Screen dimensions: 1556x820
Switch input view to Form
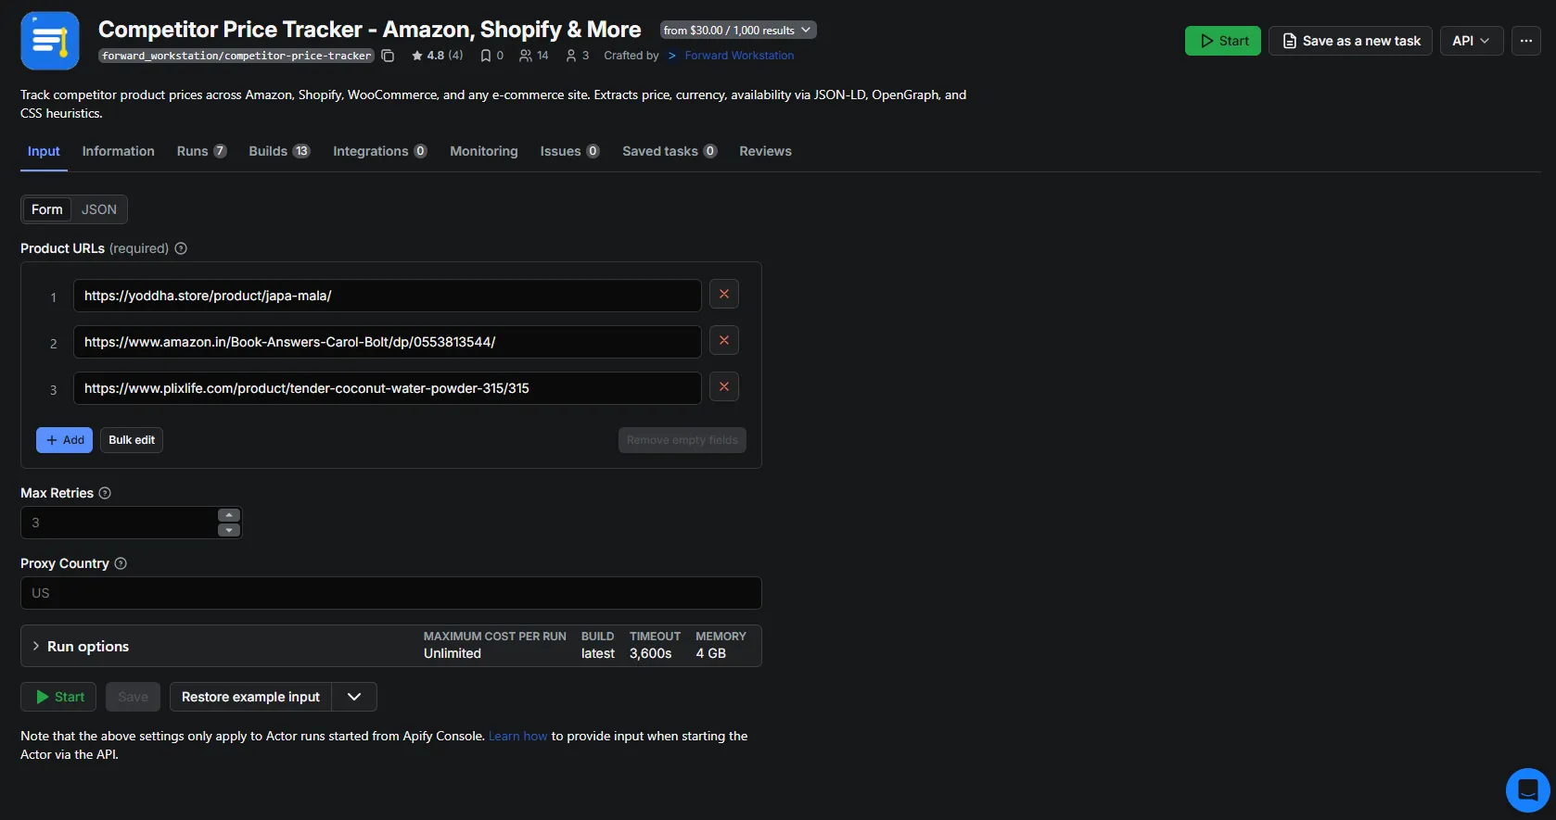(x=47, y=209)
